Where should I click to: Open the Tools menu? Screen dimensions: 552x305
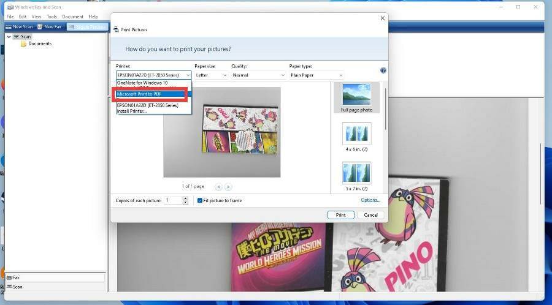point(52,17)
